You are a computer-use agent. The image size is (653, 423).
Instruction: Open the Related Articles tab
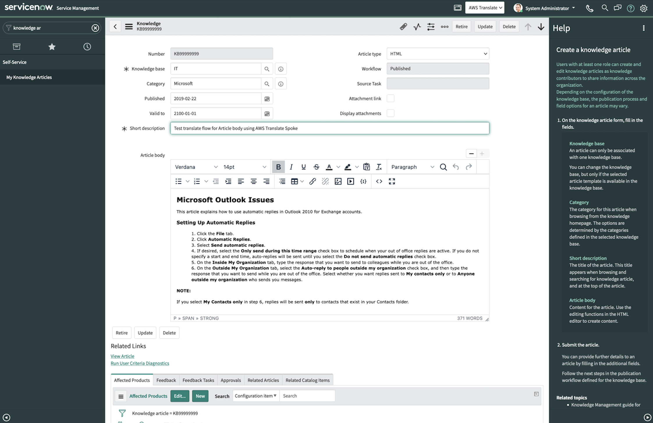pyautogui.click(x=263, y=380)
